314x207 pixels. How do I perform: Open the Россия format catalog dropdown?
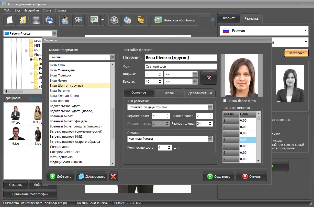[x=113, y=57]
